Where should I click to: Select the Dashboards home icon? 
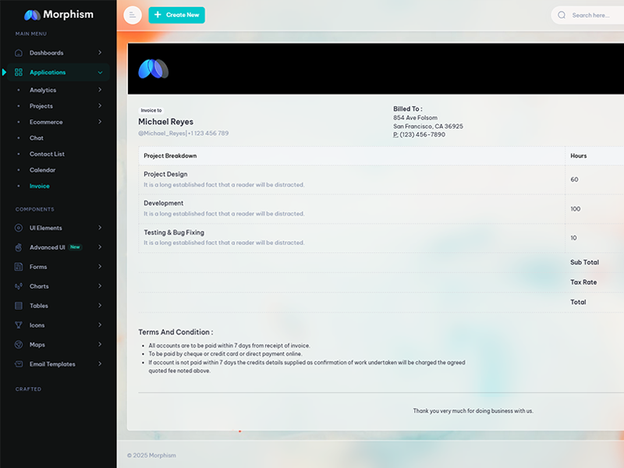click(x=19, y=52)
